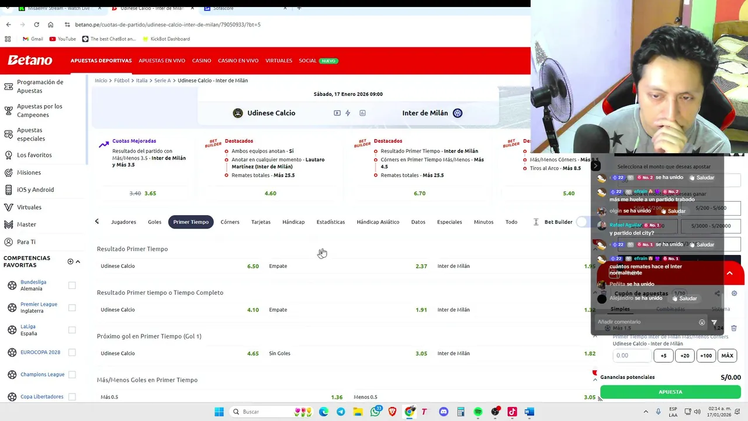Open Misiones sidebar item
This screenshot has width=748, height=421.
29,172
